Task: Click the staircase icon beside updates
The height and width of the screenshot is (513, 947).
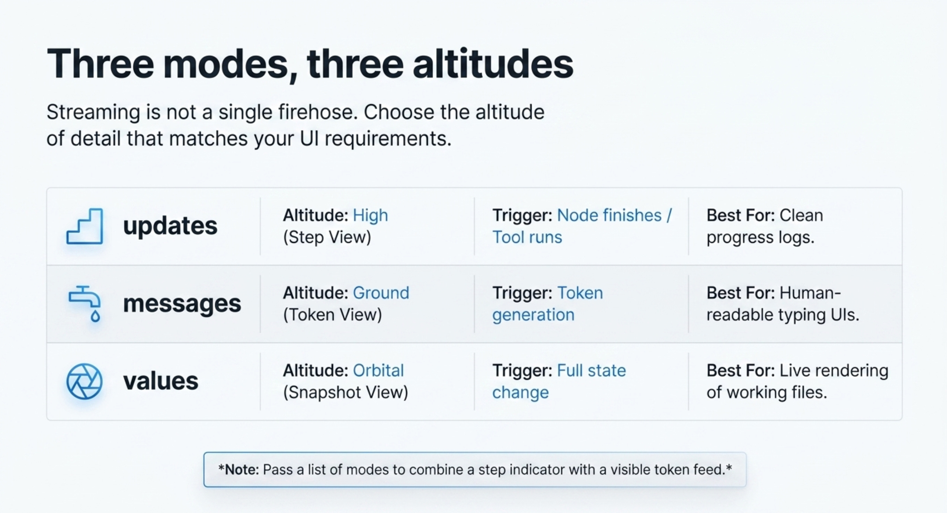Action: (84, 226)
